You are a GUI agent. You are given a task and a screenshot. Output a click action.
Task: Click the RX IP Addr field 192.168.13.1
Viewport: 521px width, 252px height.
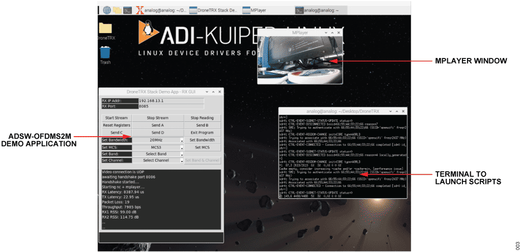pos(170,101)
